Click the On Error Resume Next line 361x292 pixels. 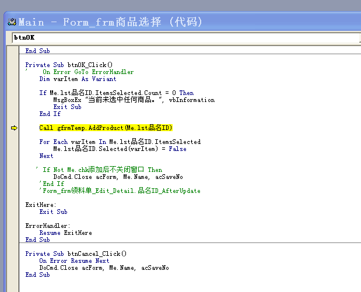pos(74,261)
